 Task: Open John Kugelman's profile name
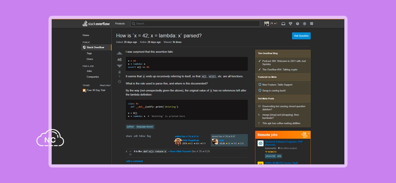(191, 140)
